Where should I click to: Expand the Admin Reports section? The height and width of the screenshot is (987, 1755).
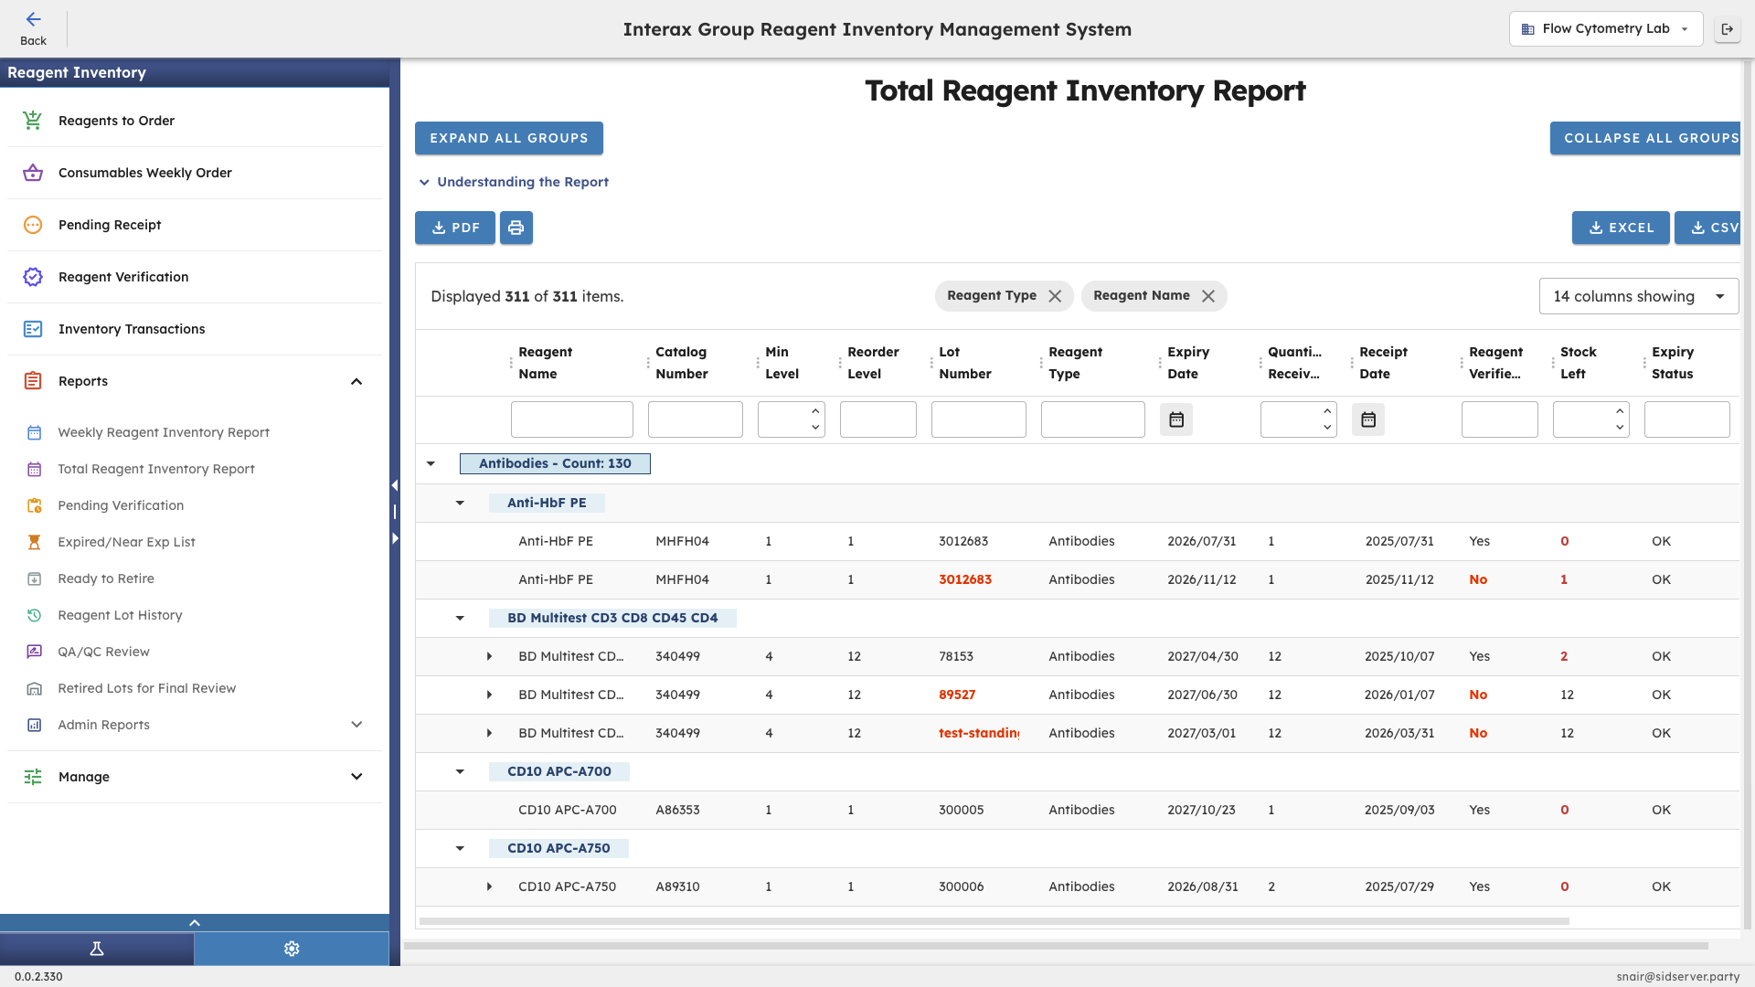click(x=356, y=725)
